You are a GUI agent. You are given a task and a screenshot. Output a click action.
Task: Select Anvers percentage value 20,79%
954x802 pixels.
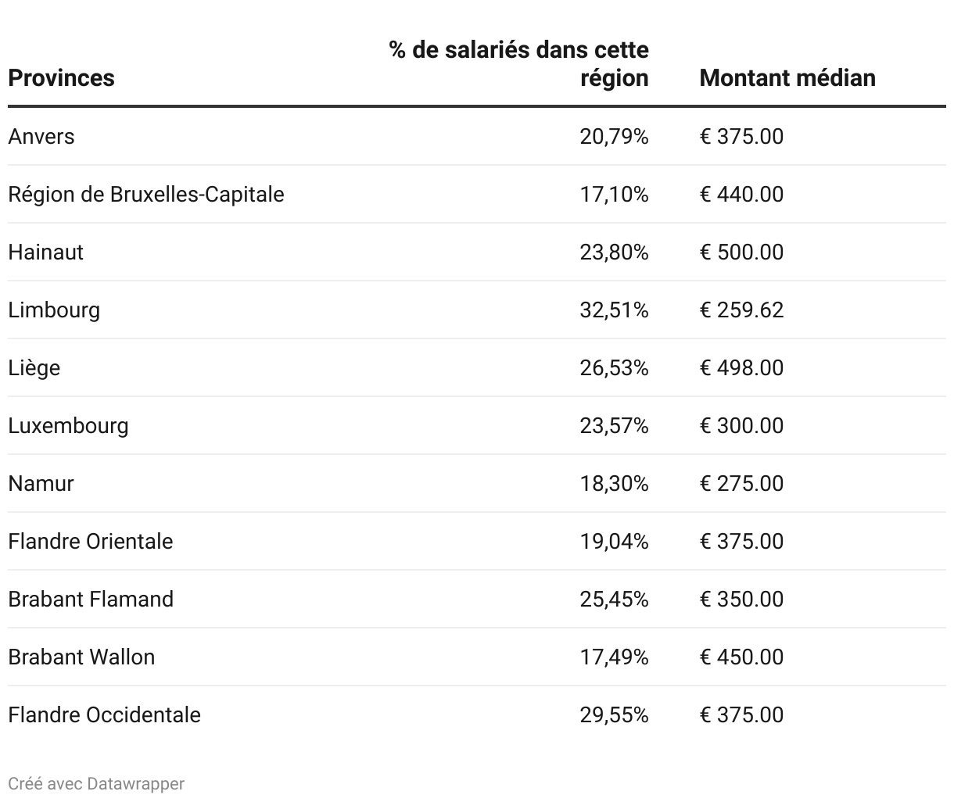click(x=614, y=137)
